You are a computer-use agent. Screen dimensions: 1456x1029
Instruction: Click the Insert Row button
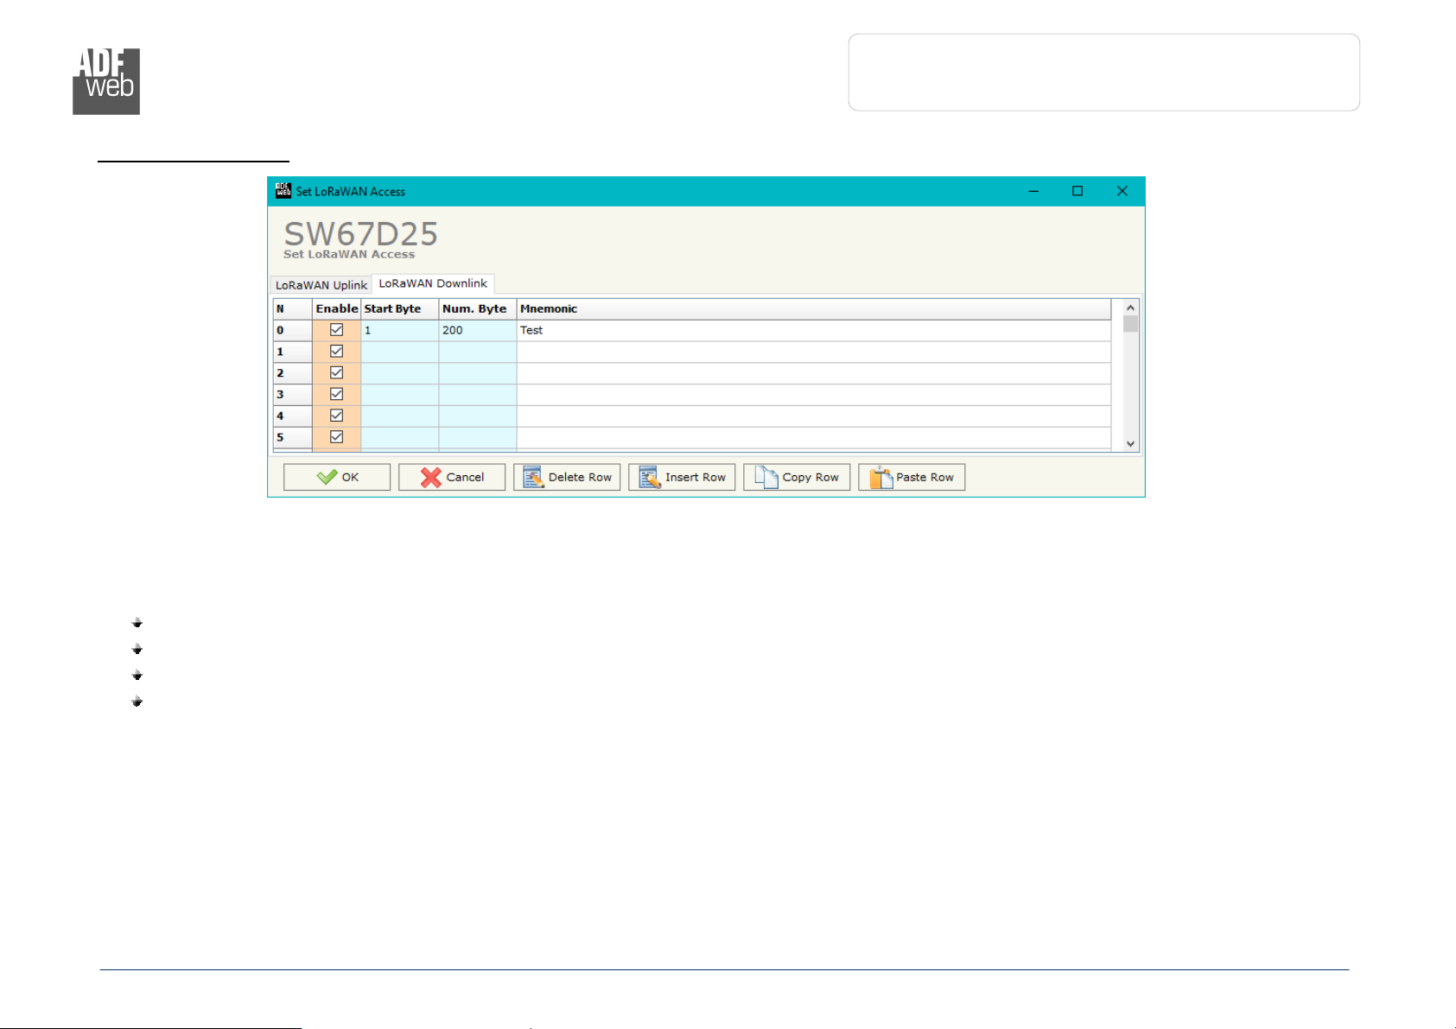click(x=682, y=477)
